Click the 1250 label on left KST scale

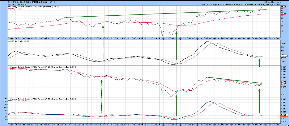coord(5,99)
